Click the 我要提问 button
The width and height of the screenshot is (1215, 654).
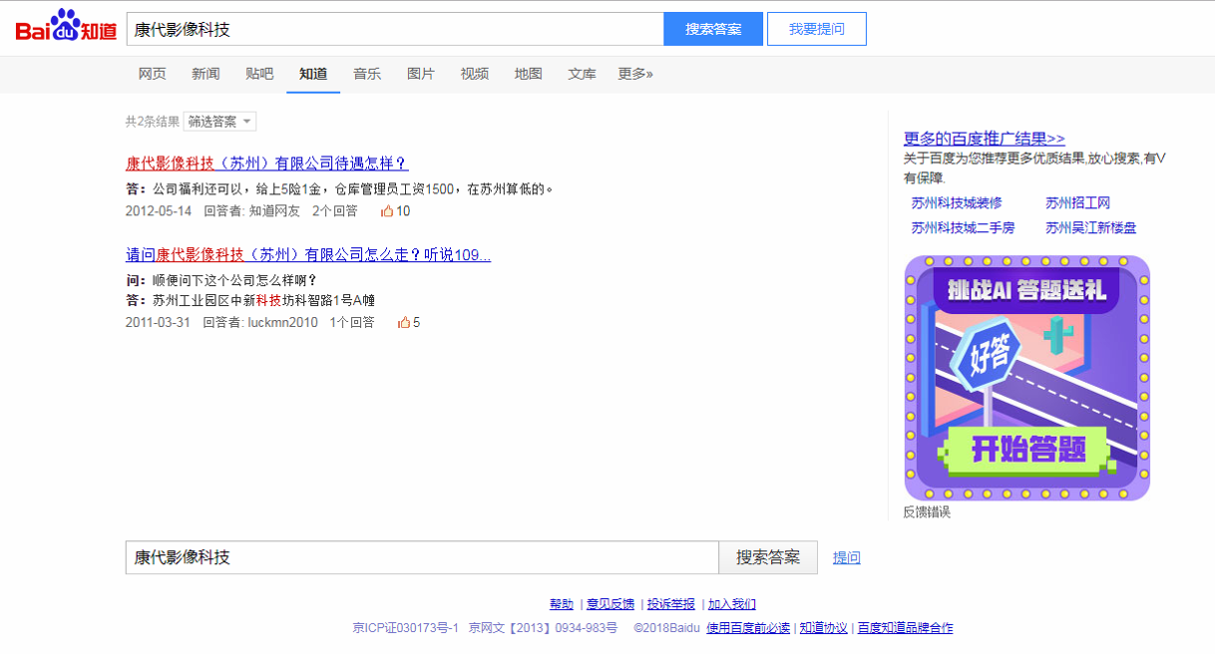(817, 29)
